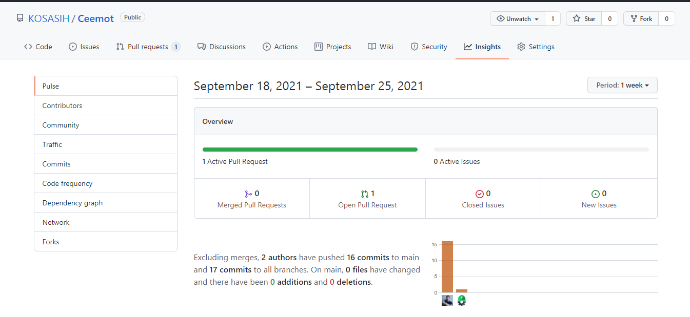Screen dimensions: 690x317
Task: Click the fork count 0
Action: tap(666, 19)
